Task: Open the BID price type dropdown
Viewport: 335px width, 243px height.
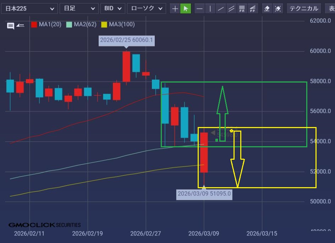Action: (x=112, y=9)
